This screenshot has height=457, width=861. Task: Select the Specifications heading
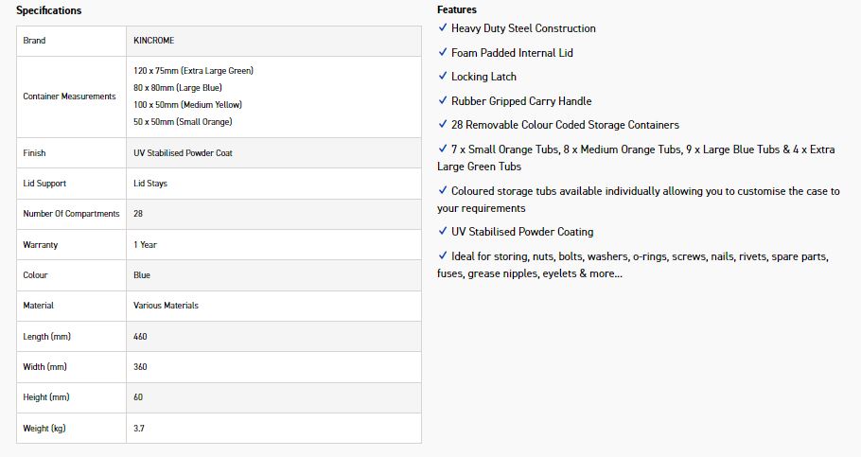48,10
